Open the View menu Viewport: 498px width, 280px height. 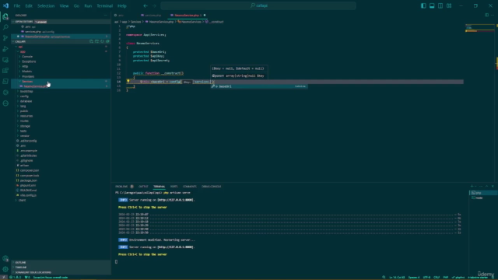click(64, 5)
